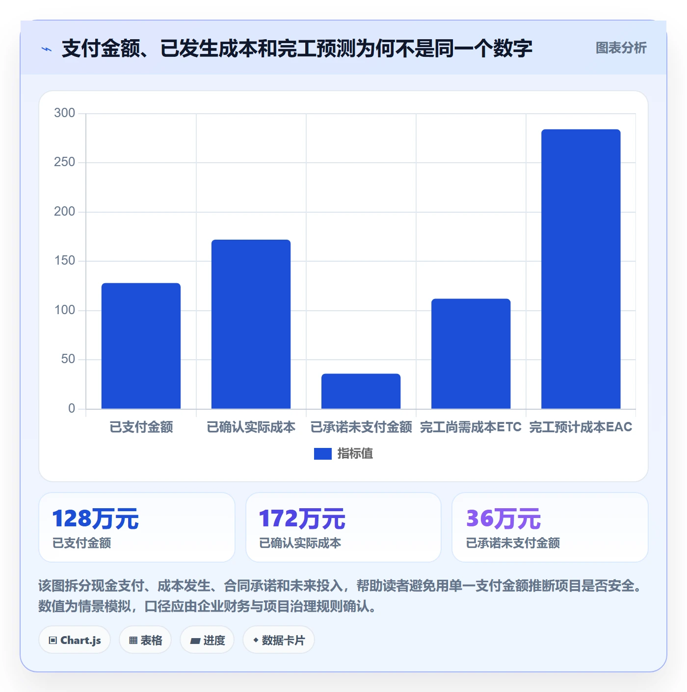687x692 pixels.
Task: Click the 50 y-axis tick label
Action: [x=68, y=359]
